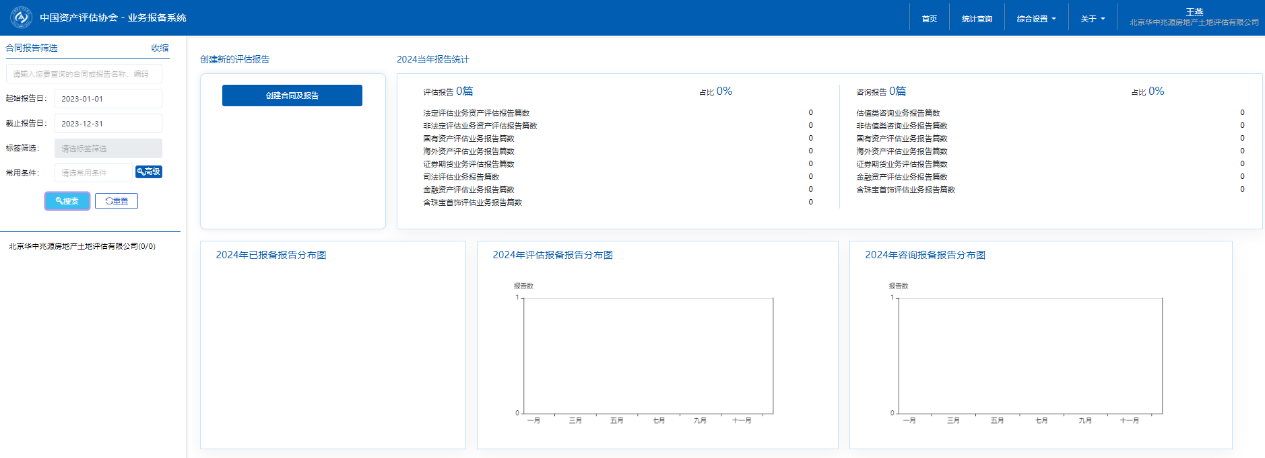Open the 标签筛选 tag filter selector
Screen dimensions: 1265x458
coord(108,149)
